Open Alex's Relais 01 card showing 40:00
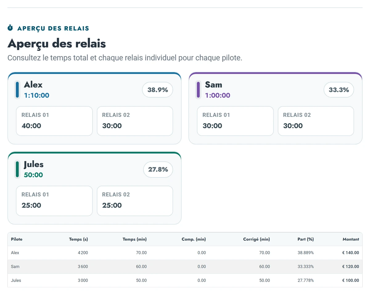370x295 pixels. 54,121
